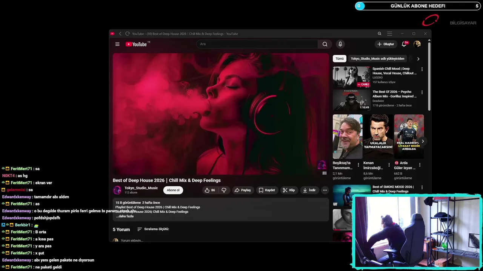Open options for Beşiktaş'ta short
This screenshot has height=271, width=483.
tap(358, 165)
